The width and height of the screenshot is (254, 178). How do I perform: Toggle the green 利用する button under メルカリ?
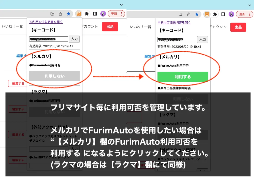tap(183, 77)
